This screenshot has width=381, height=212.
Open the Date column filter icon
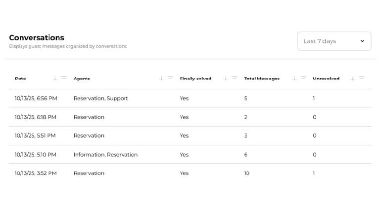click(64, 78)
